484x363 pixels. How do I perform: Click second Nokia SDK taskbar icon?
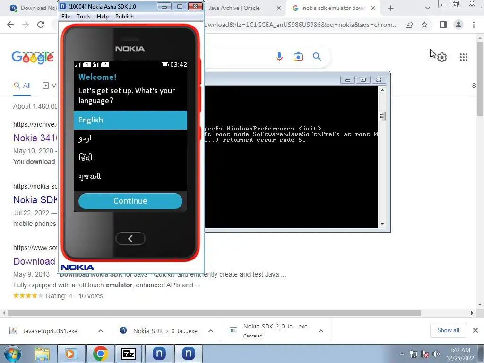[x=188, y=354]
